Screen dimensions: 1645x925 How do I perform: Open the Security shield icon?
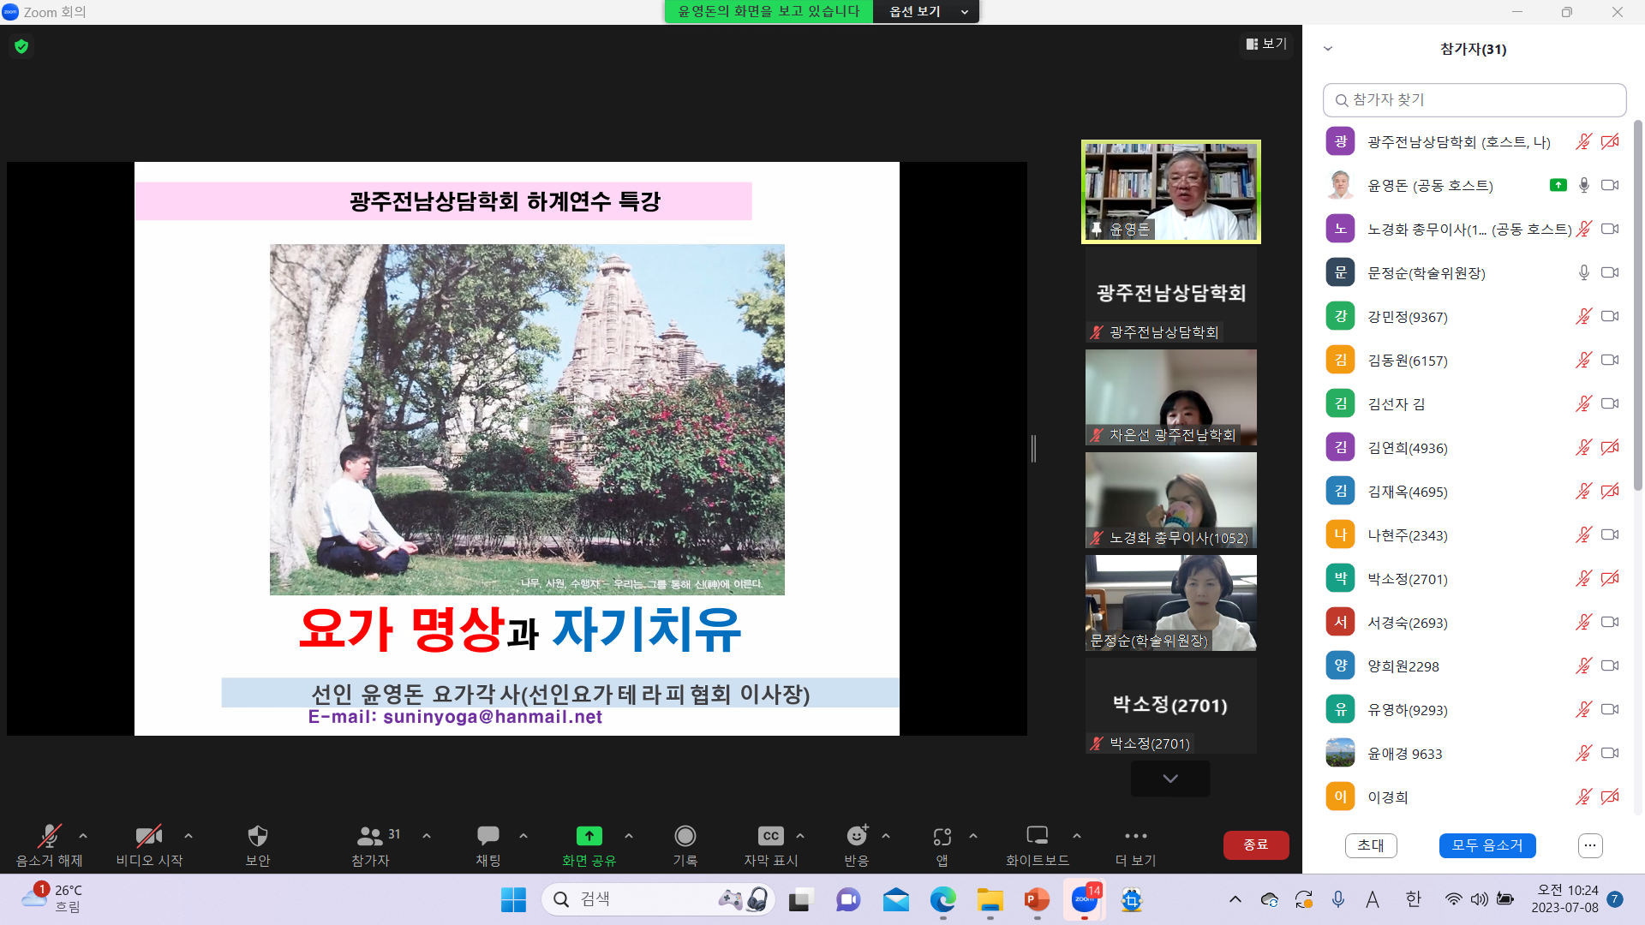pos(257,837)
